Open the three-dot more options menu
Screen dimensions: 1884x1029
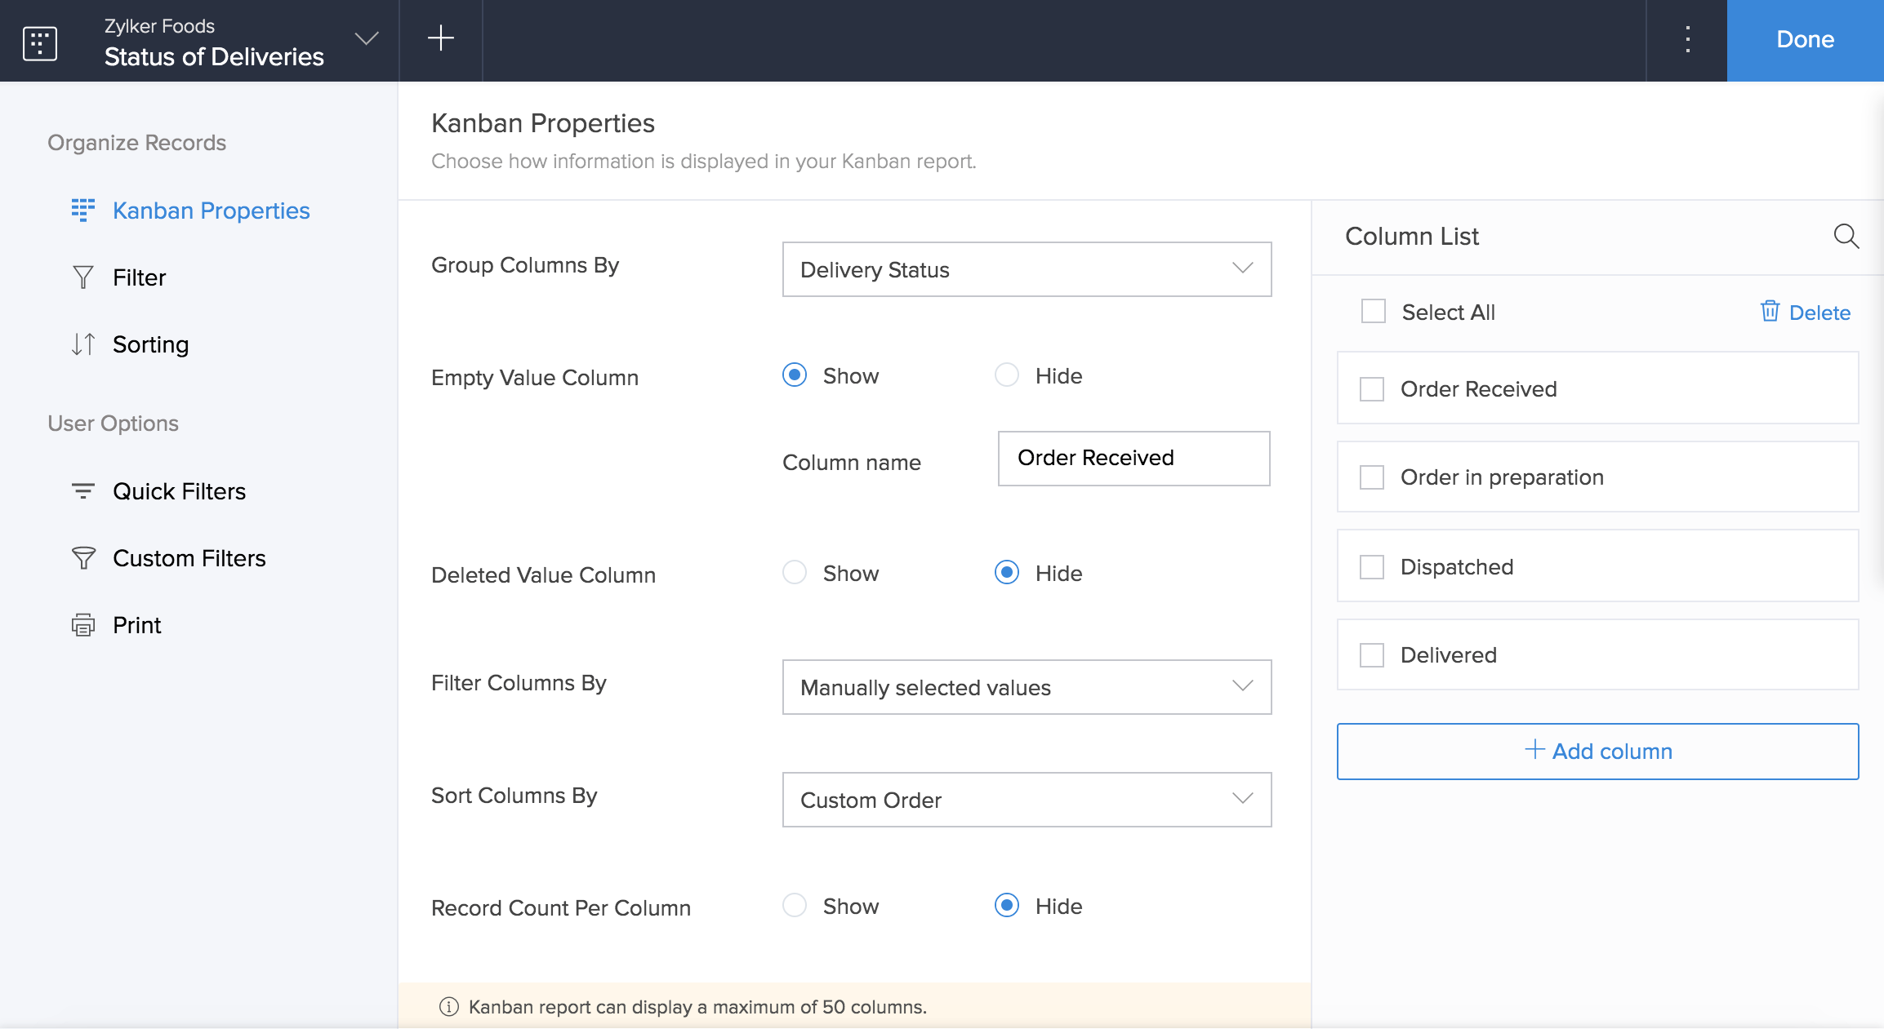[1687, 39]
